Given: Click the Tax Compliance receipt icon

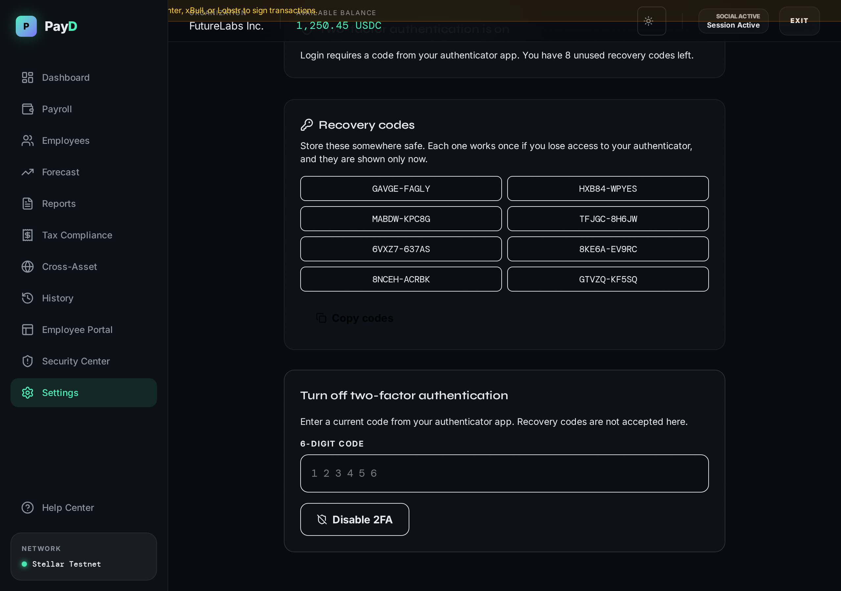Looking at the screenshot, I should 28,235.
